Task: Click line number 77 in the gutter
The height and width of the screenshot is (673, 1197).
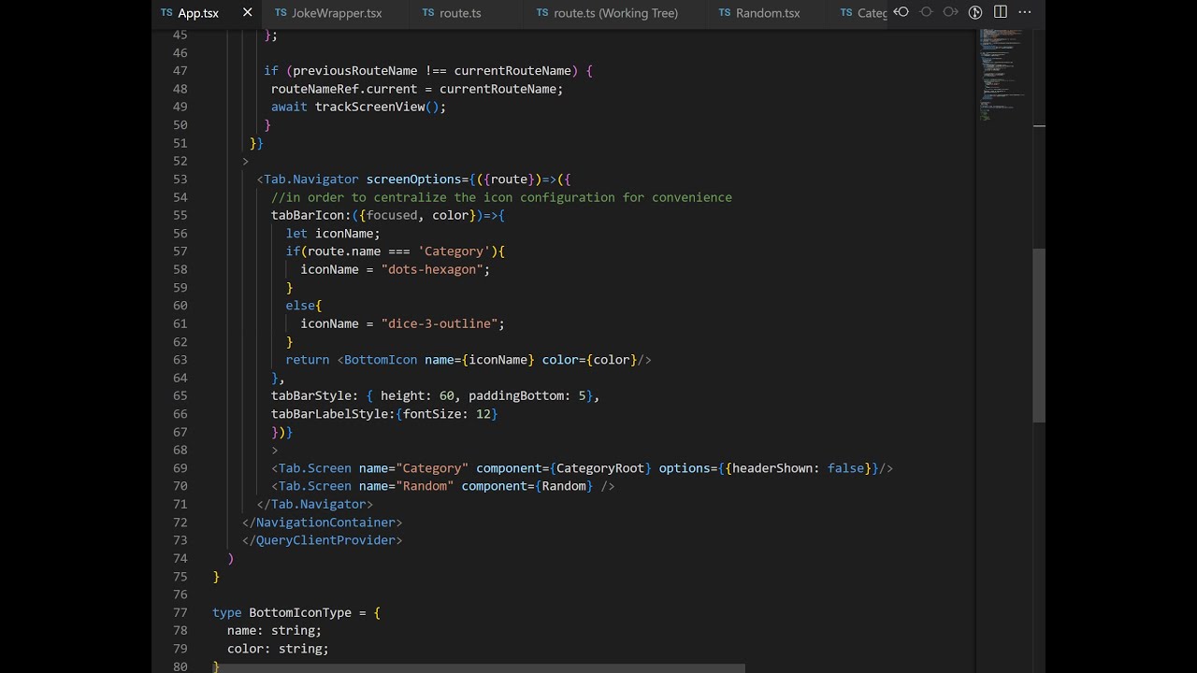Action: pos(180,612)
